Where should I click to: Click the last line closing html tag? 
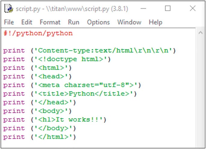click(x=54, y=137)
